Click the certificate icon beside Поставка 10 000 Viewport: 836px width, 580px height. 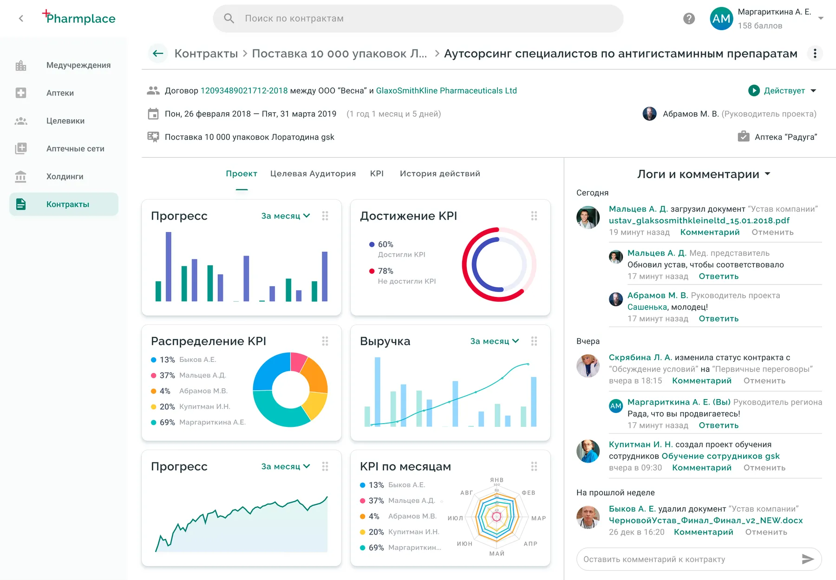[153, 137]
